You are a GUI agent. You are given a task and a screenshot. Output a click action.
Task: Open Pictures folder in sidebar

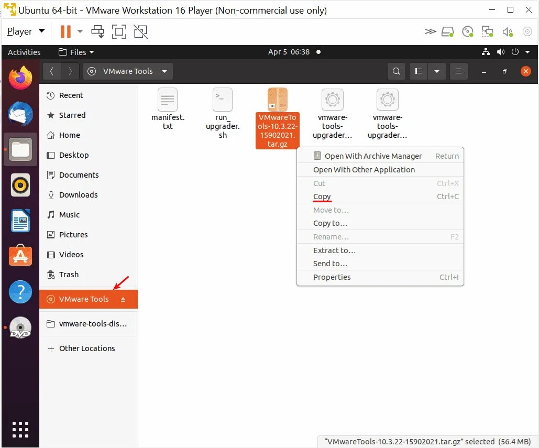pyautogui.click(x=89, y=235)
